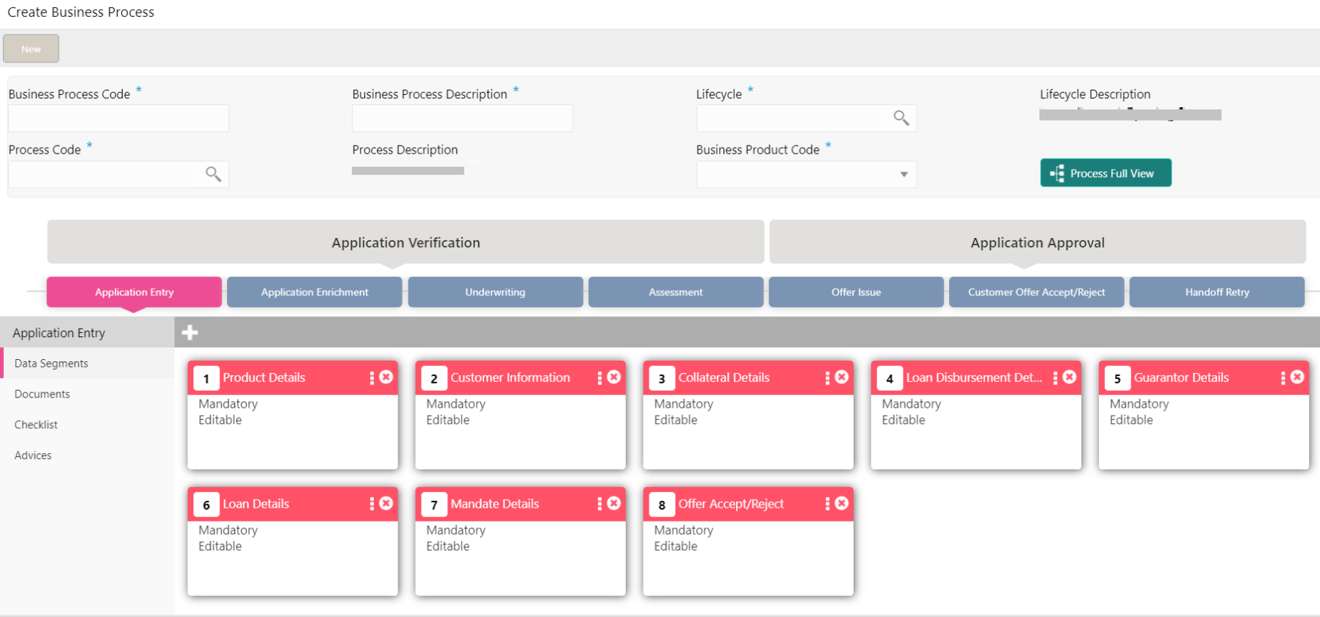Open options menu on Customer Information card
1320x617 pixels.
(599, 378)
